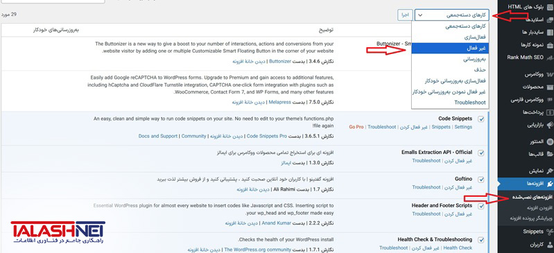Click the به‌روزرسانی‌های خودکار column header
The width and height of the screenshot is (554, 253).
coord(56,30)
